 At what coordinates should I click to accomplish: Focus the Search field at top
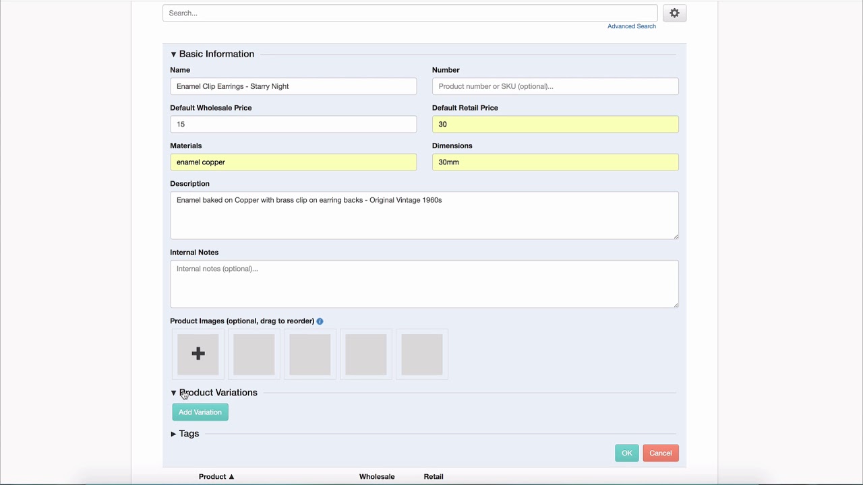coord(410,13)
